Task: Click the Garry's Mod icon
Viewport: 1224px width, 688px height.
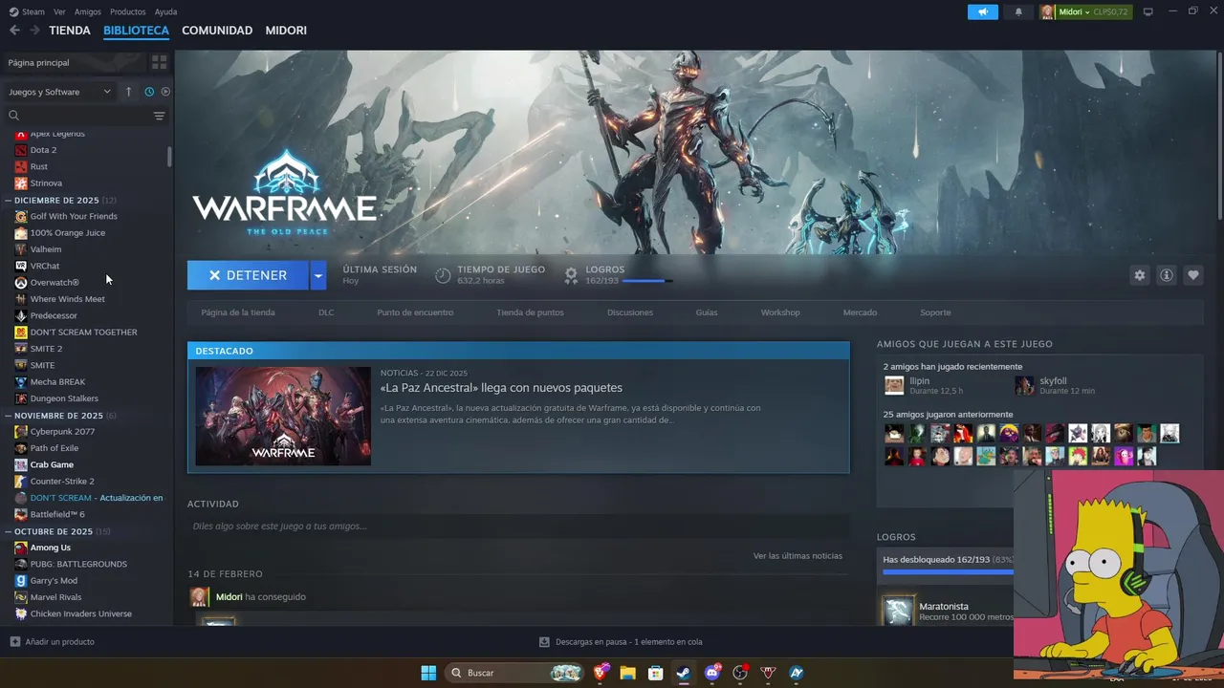Action: coord(21,580)
